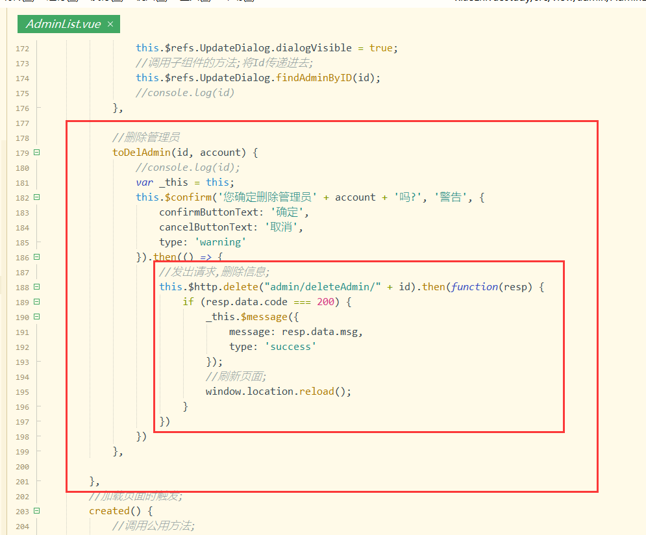The image size is (646, 535).
Task: Click the toDelAdmin method name
Action: (x=142, y=153)
